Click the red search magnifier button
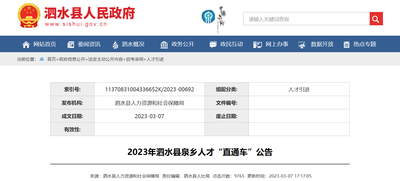This screenshot has height=181, width=400. pyautogui.click(x=376, y=19)
